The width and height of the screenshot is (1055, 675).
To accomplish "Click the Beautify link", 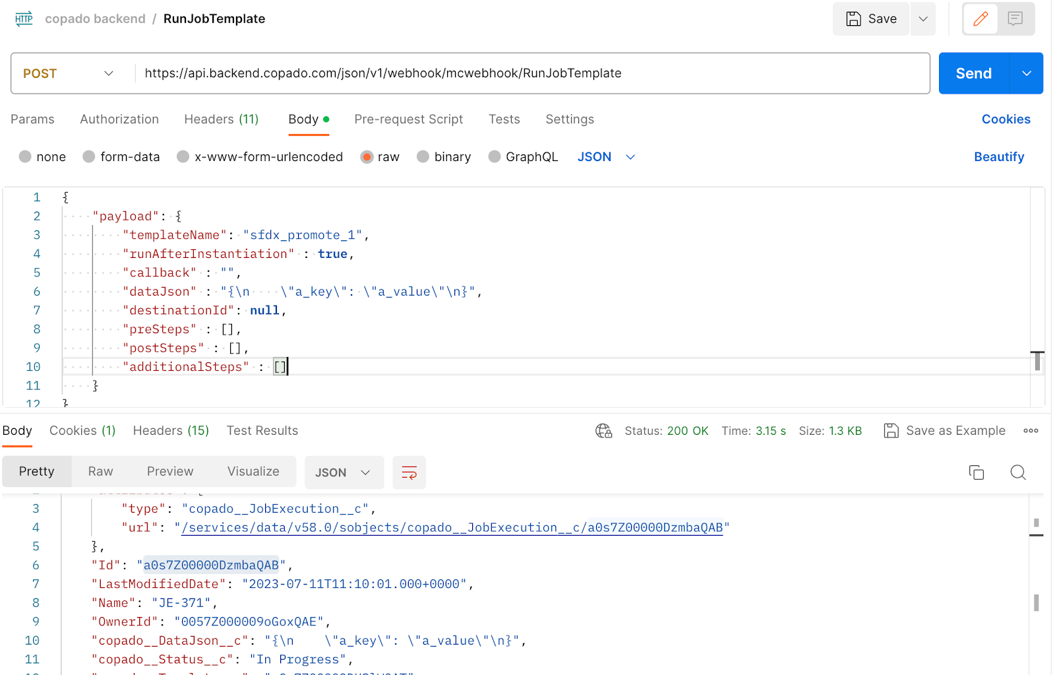I will tap(999, 157).
